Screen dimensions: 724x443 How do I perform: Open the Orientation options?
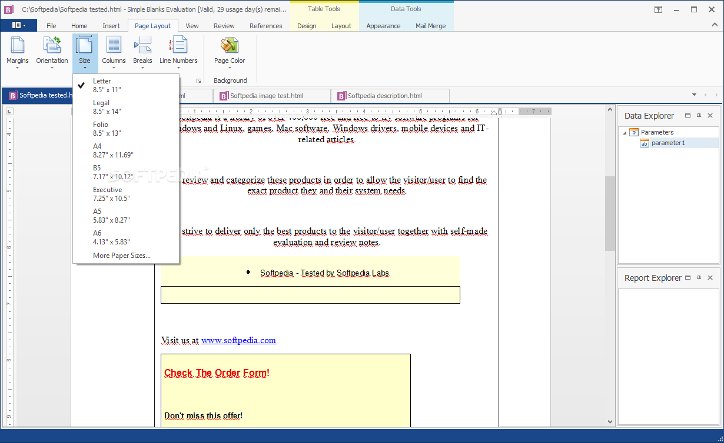pyautogui.click(x=52, y=53)
